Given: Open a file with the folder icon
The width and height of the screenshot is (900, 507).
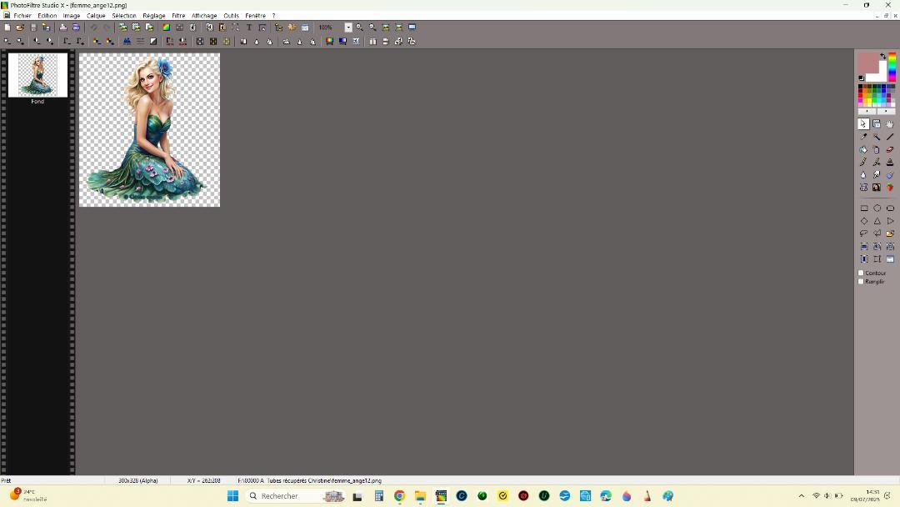Looking at the screenshot, I should (x=19, y=27).
